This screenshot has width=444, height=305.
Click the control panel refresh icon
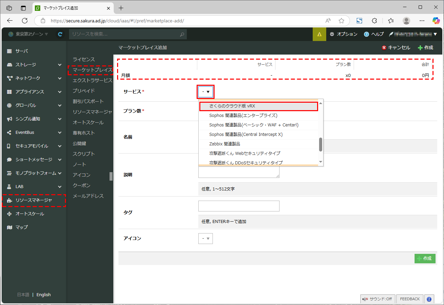pyautogui.click(x=60, y=34)
